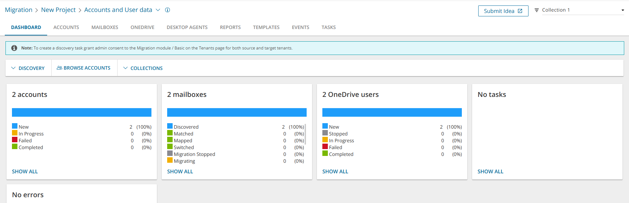Click Show All under 2 mailboxes
This screenshot has height=203, width=629.
[x=180, y=172]
